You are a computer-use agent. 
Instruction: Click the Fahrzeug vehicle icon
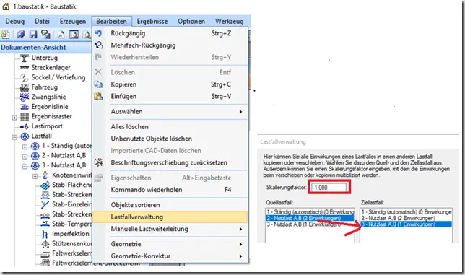[25, 87]
